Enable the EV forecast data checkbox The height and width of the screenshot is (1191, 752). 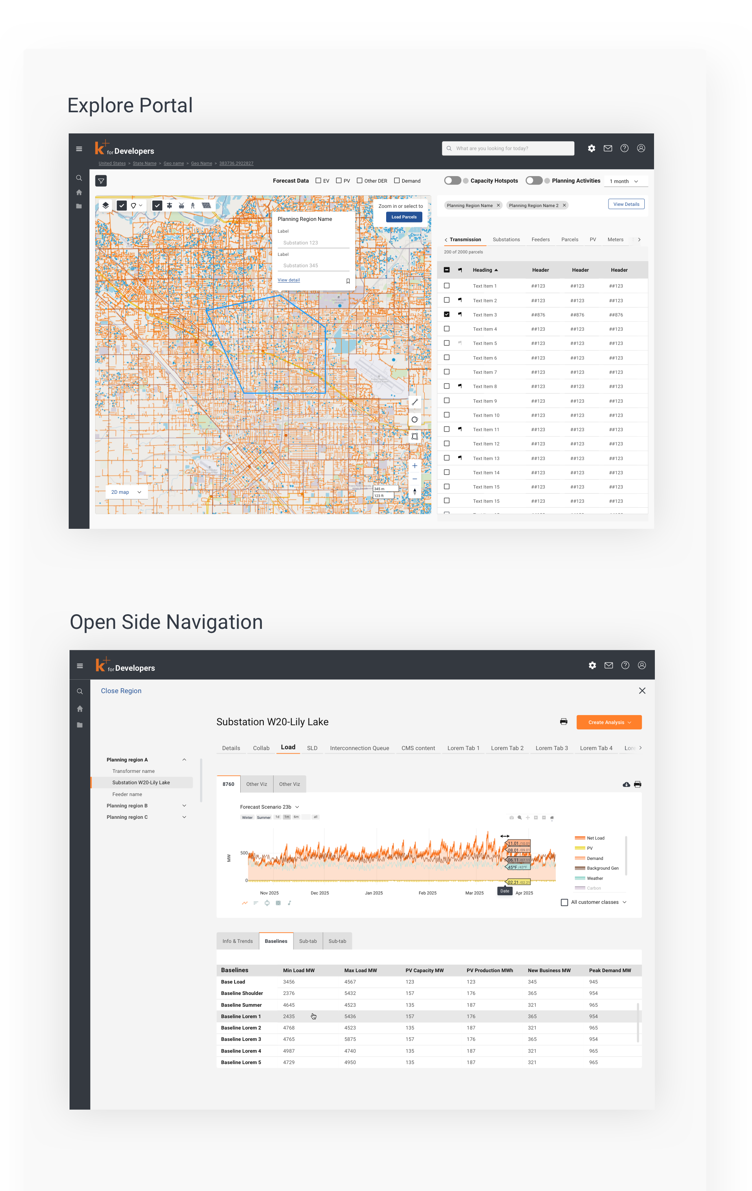point(318,181)
